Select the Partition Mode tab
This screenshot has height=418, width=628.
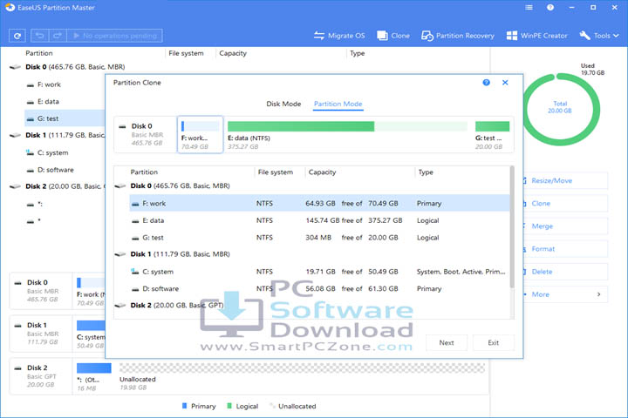point(338,104)
